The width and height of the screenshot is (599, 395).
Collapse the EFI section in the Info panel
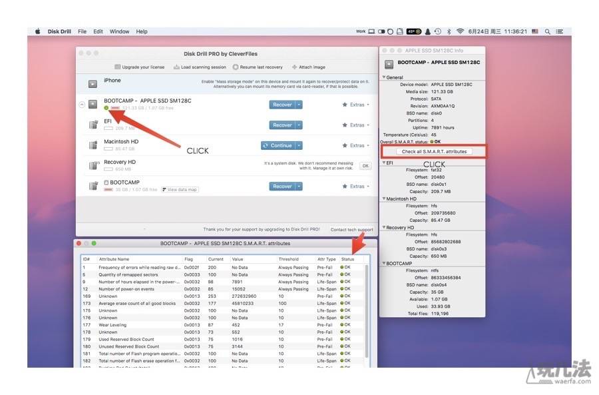click(x=384, y=163)
